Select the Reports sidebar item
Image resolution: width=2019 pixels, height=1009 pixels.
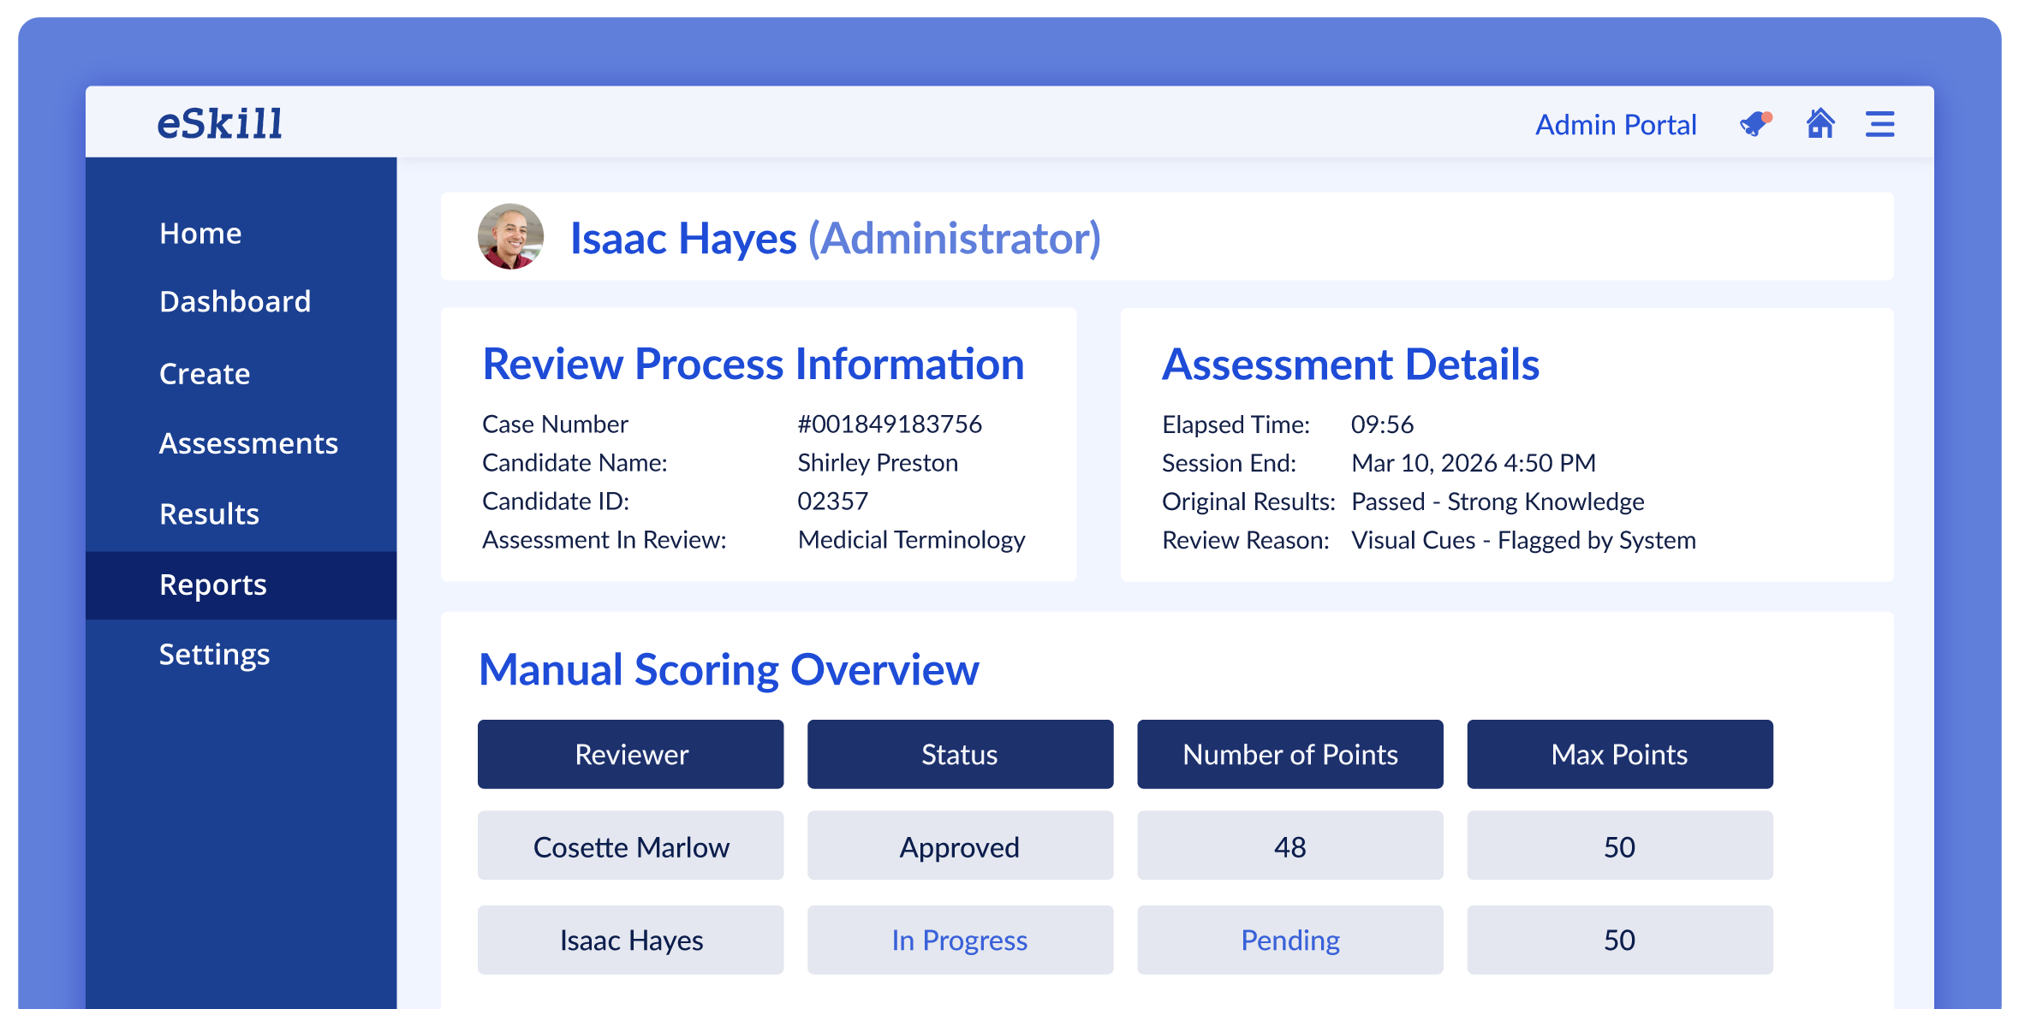click(213, 585)
